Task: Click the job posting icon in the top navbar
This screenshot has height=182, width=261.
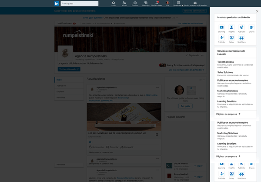Action: [195, 3]
